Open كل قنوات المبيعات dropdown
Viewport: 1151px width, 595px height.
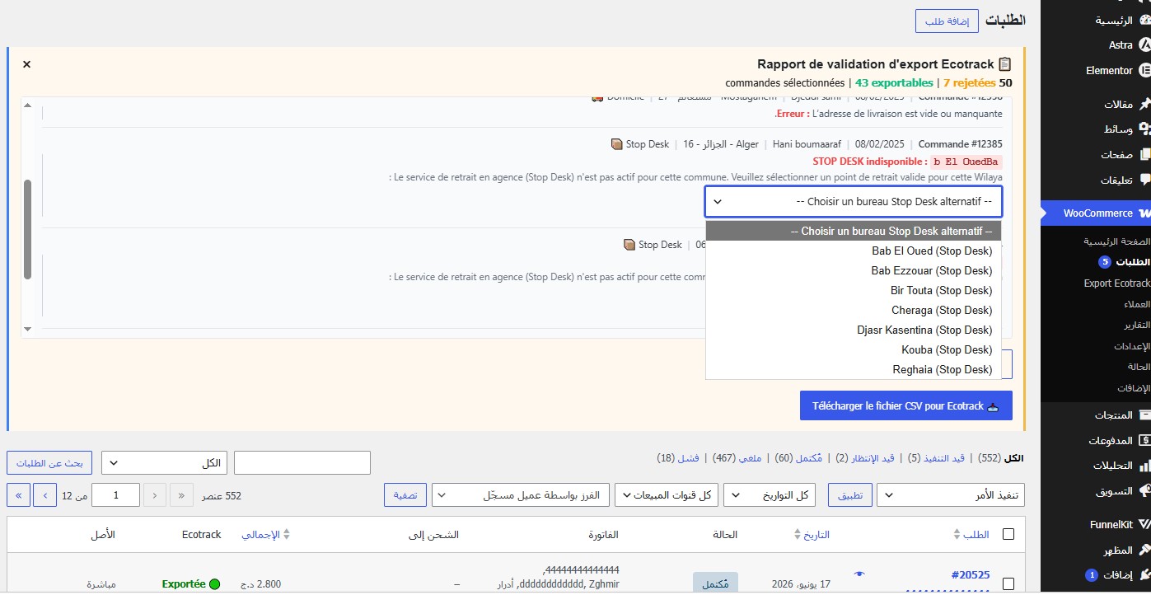click(667, 495)
